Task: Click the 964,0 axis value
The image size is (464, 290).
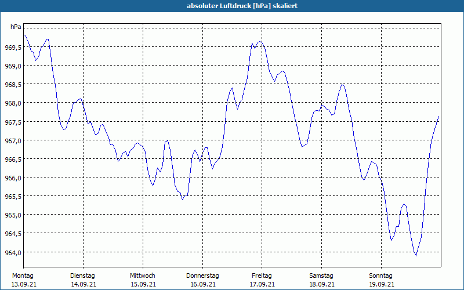Action: (x=13, y=252)
